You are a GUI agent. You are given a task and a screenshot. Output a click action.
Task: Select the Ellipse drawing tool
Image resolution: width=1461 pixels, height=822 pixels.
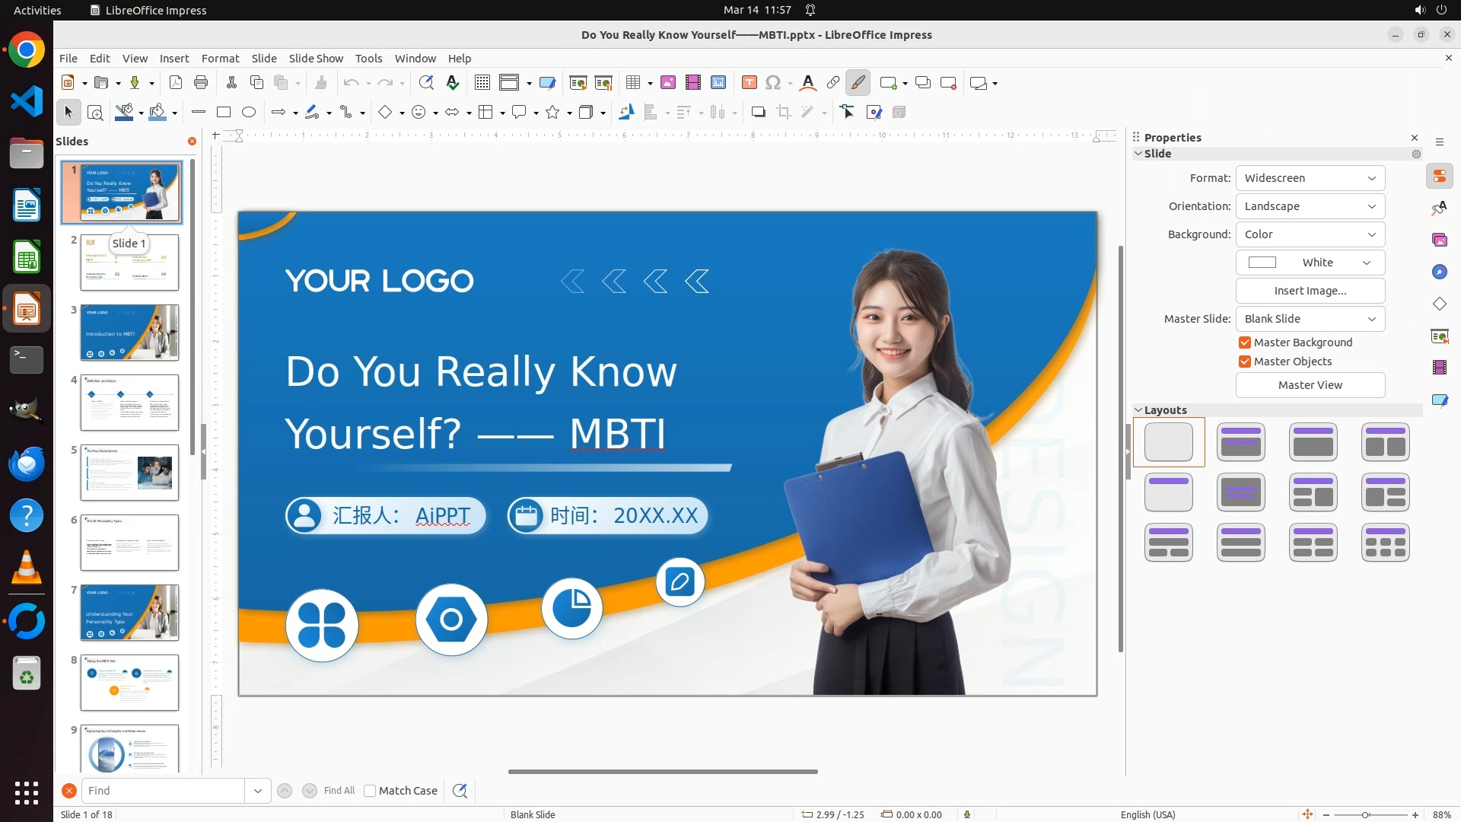pos(249,113)
